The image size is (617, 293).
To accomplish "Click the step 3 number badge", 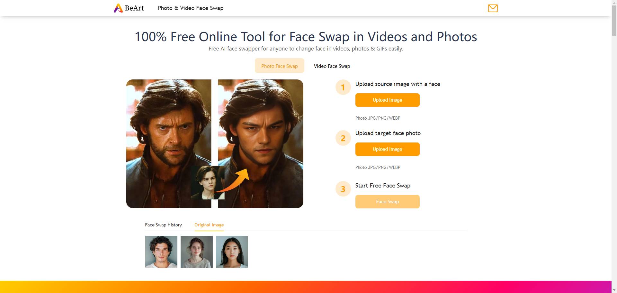I will [x=343, y=189].
